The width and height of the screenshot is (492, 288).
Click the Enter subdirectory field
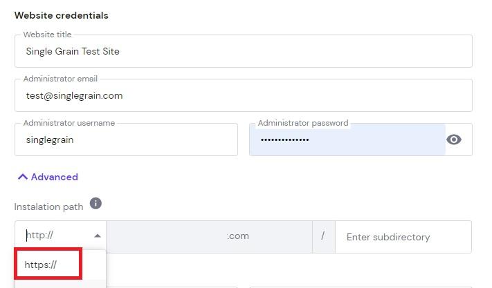(403, 237)
